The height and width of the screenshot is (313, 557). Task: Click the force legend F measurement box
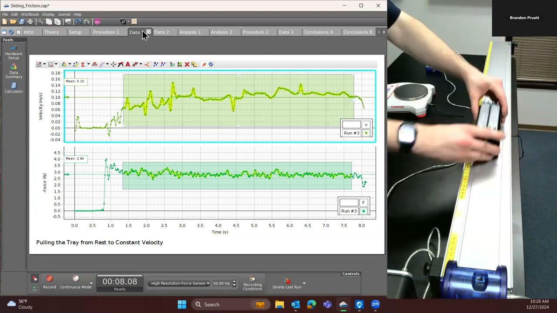(364, 203)
